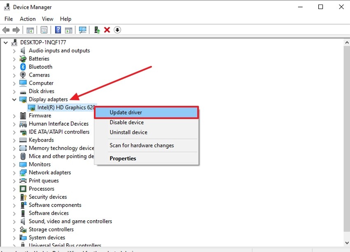Click the Update device driver toolbar icon

coord(97,30)
